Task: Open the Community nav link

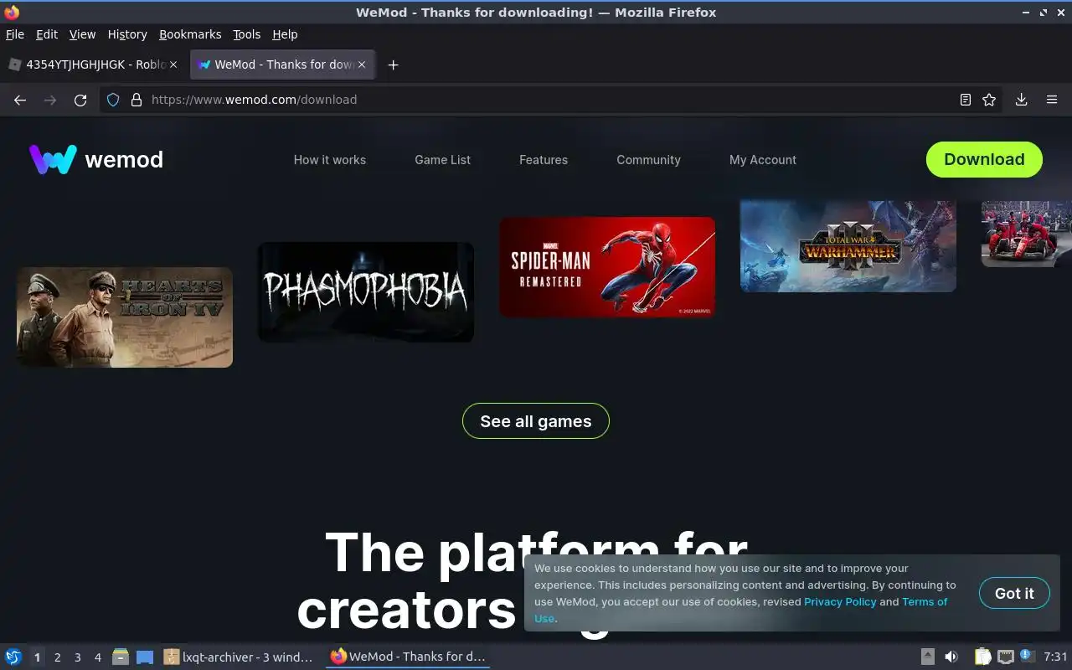Action: pyautogui.click(x=648, y=160)
